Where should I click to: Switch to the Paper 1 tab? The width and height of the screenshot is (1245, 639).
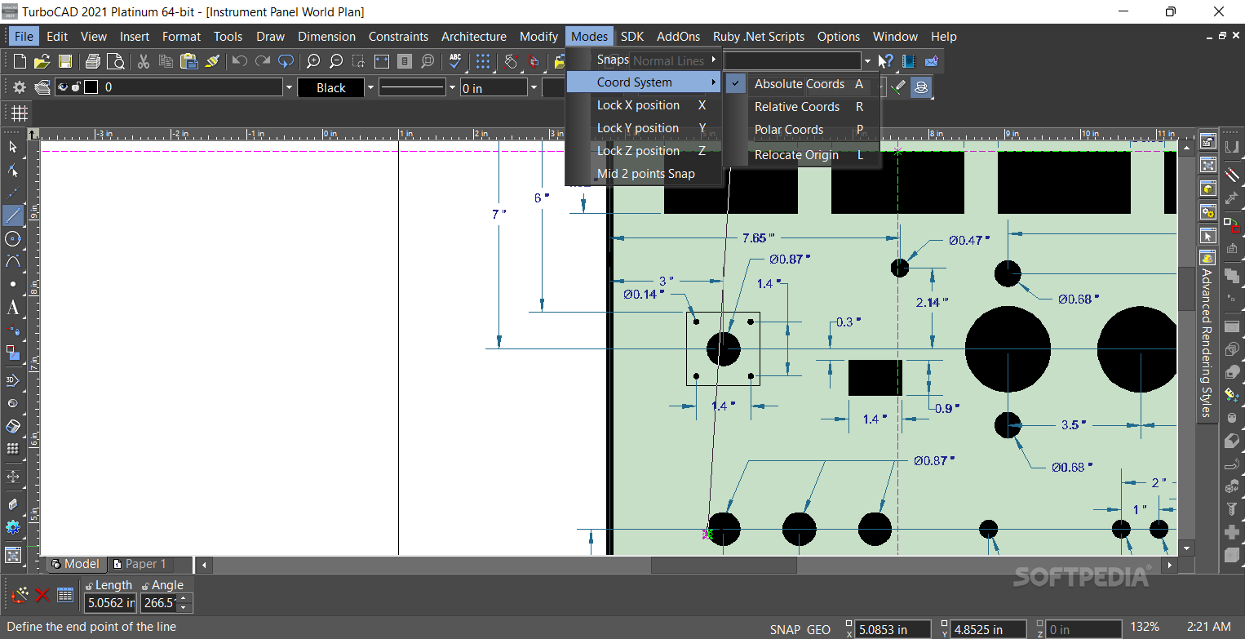click(140, 564)
